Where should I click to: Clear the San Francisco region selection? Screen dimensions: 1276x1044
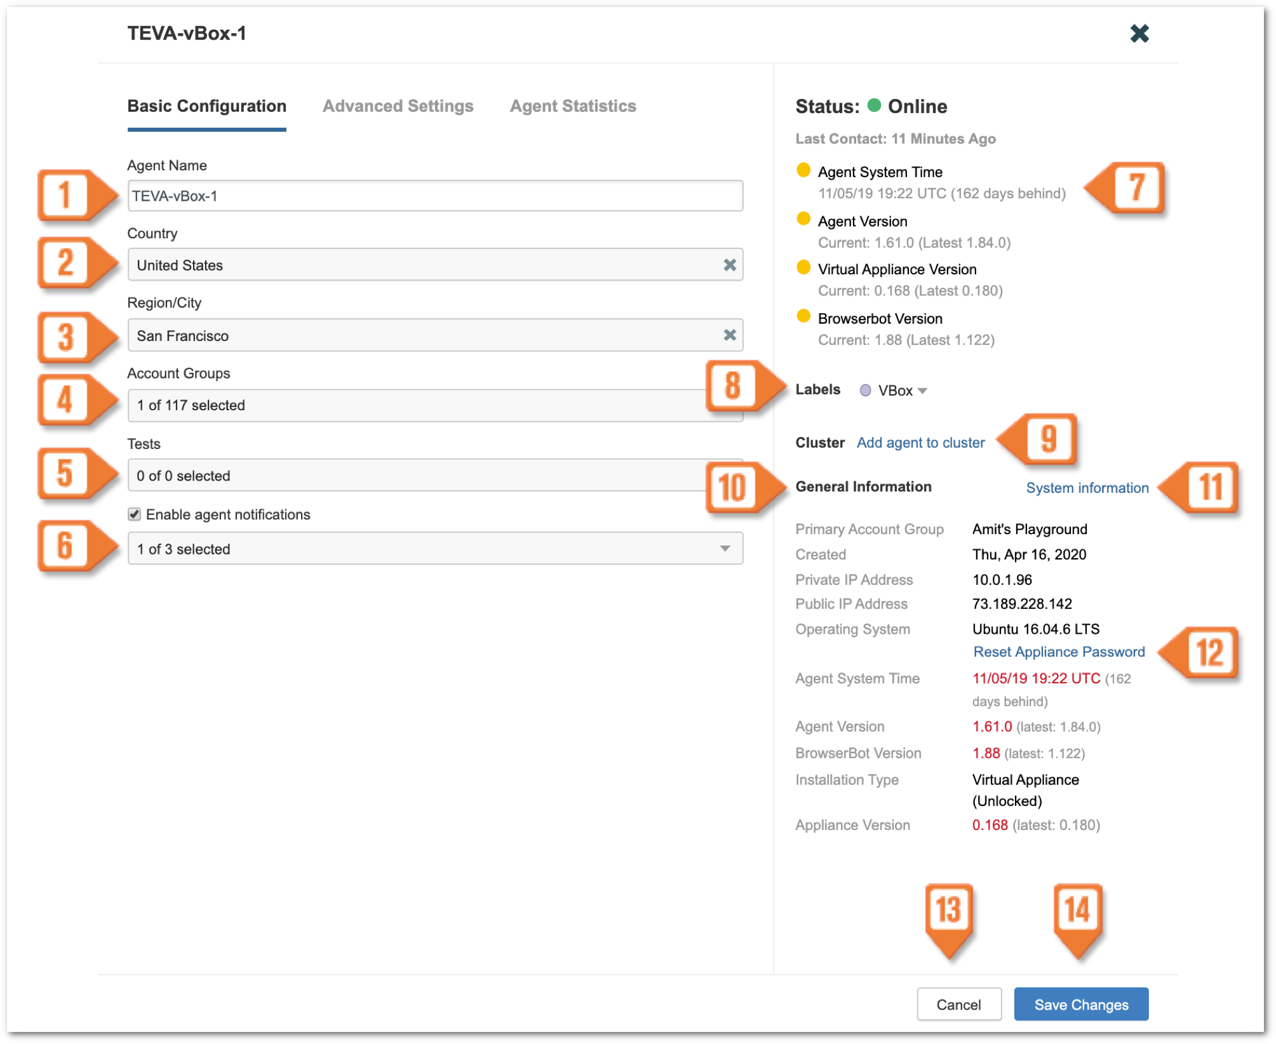click(730, 335)
